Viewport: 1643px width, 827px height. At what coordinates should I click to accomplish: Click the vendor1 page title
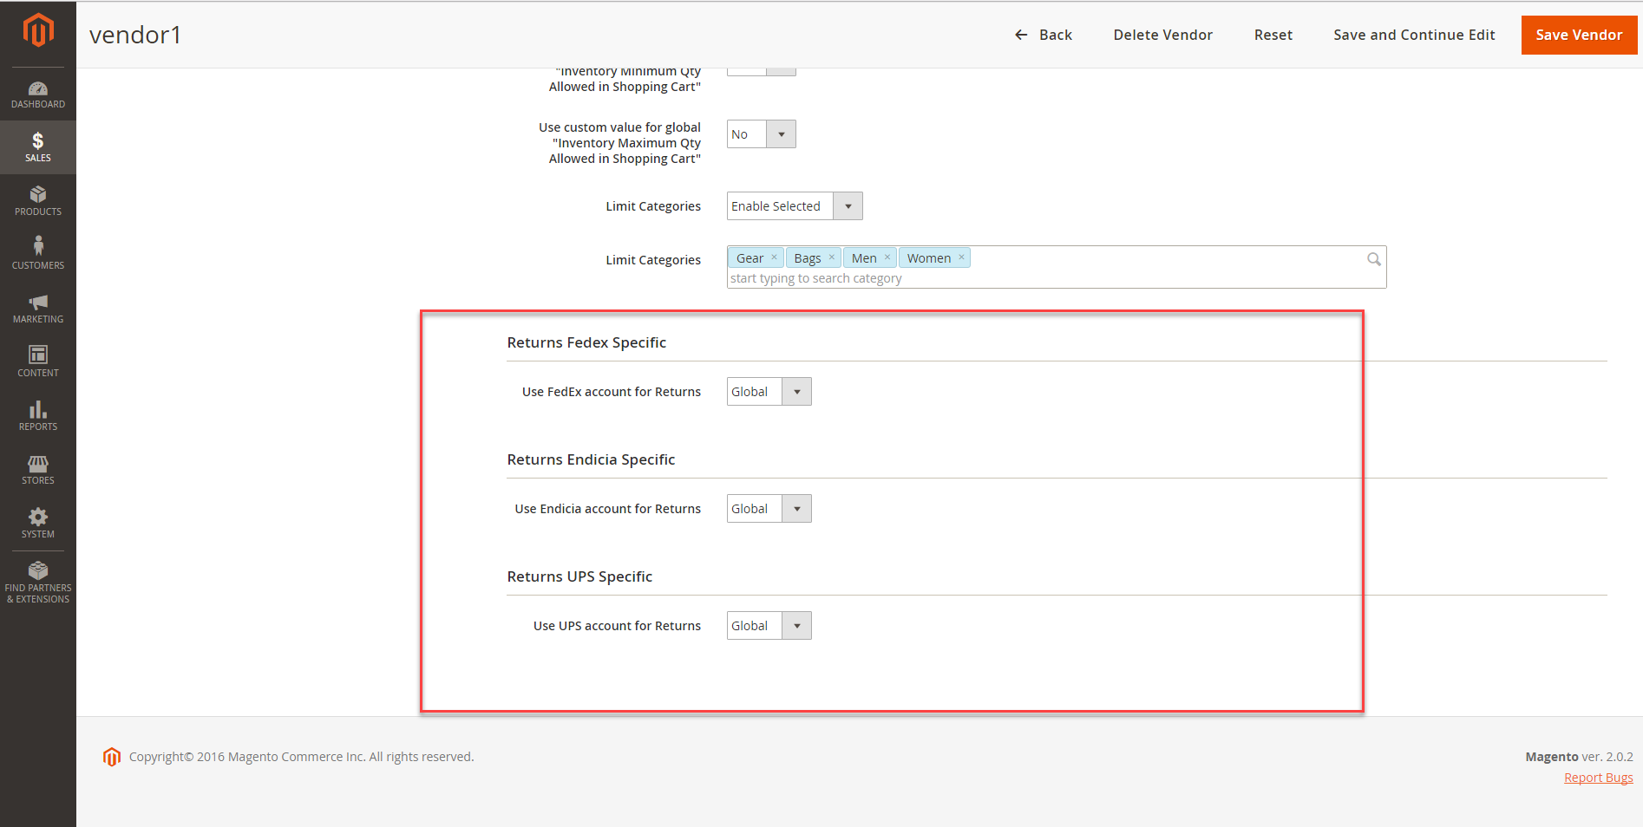135,35
